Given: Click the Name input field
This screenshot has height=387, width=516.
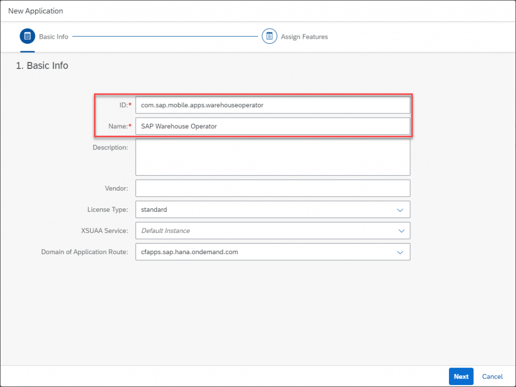Looking at the screenshot, I should pyautogui.click(x=273, y=126).
